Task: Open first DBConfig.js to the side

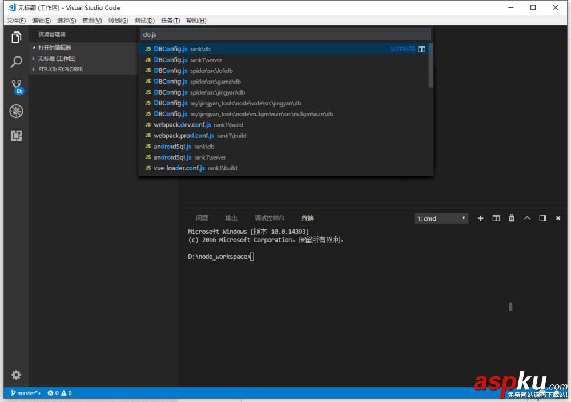Action: [421, 49]
